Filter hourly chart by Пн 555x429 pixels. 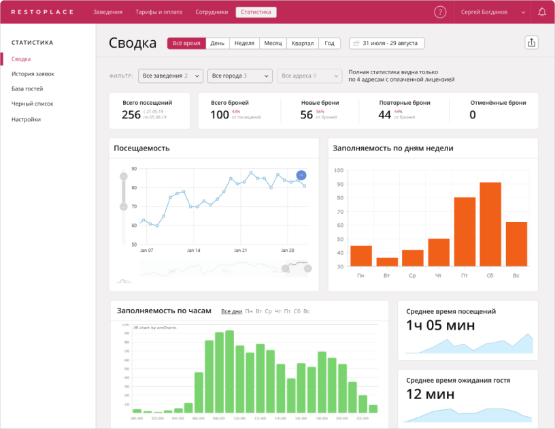coord(249,311)
